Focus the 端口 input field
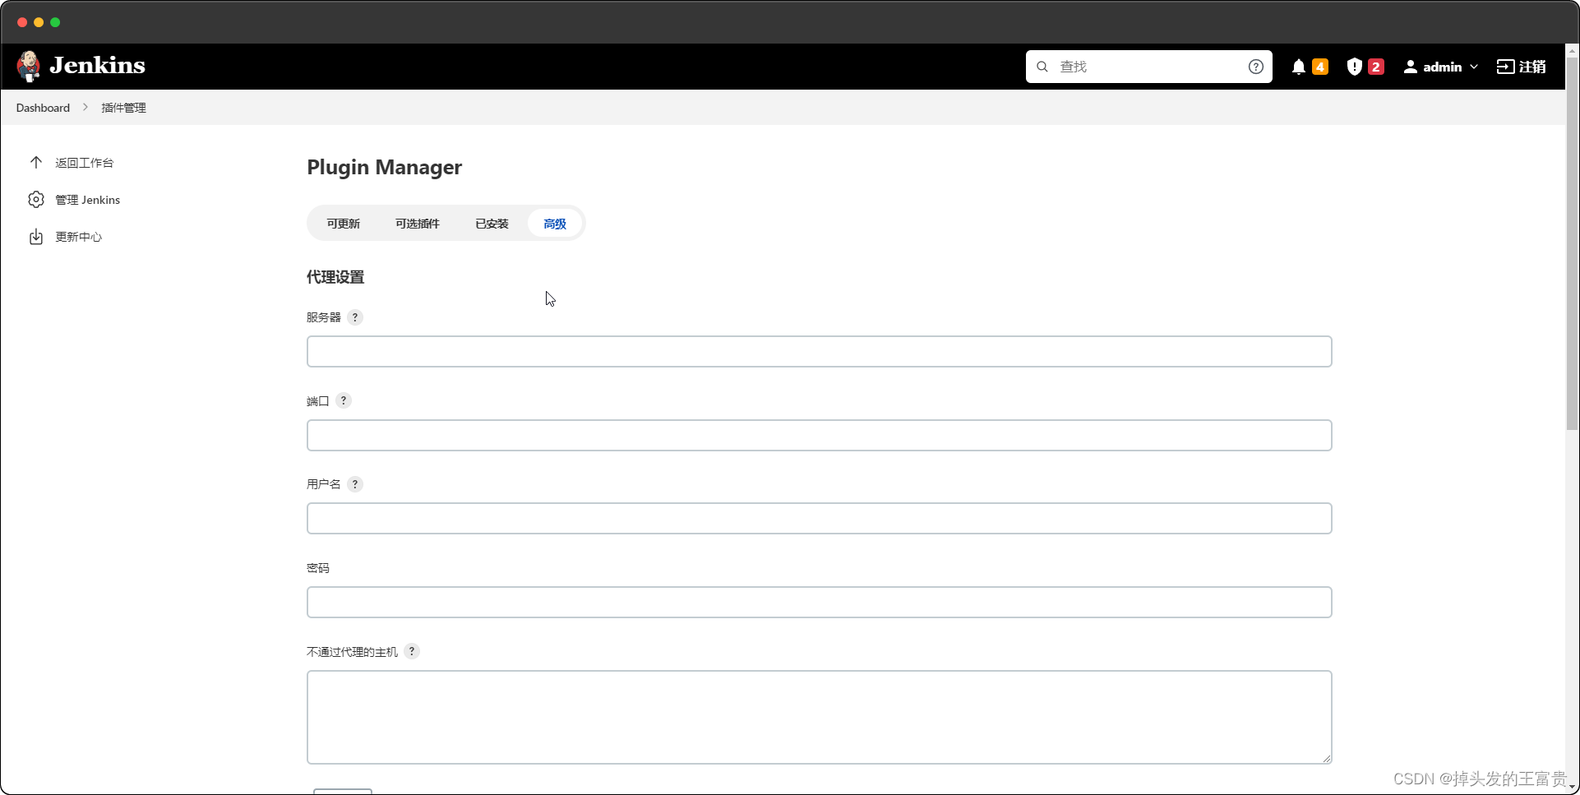The height and width of the screenshot is (795, 1580). pos(819,436)
